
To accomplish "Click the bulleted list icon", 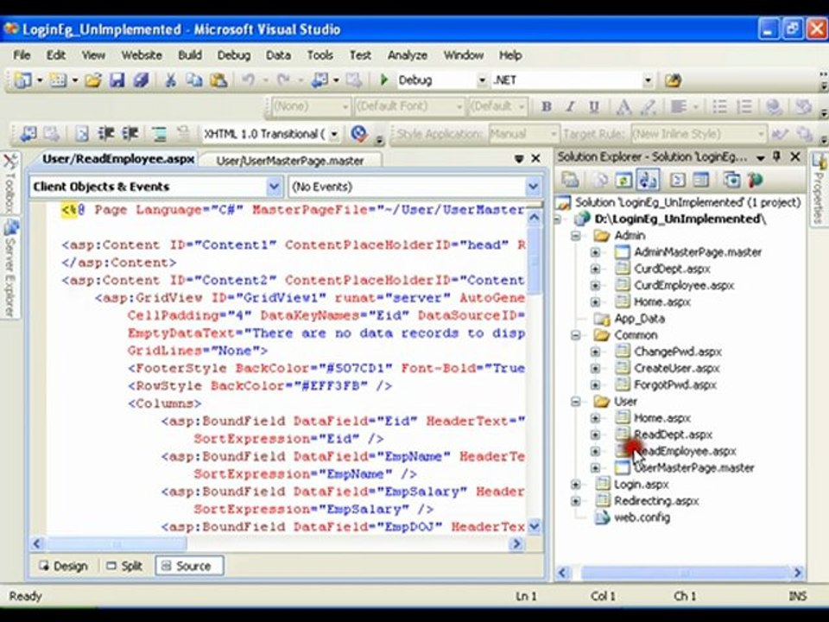I will 719,107.
